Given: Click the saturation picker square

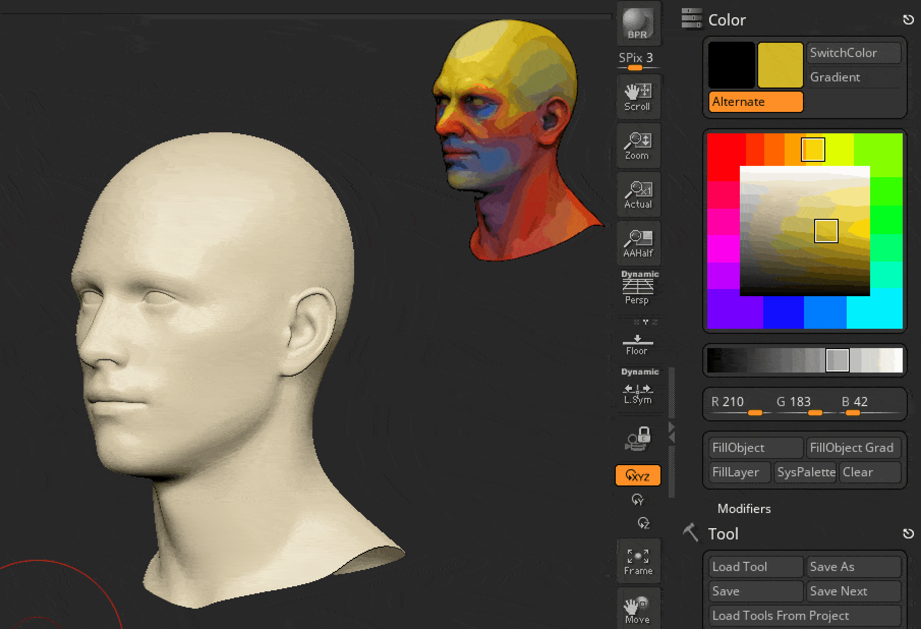Looking at the screenshot, I should click(826, 231).
